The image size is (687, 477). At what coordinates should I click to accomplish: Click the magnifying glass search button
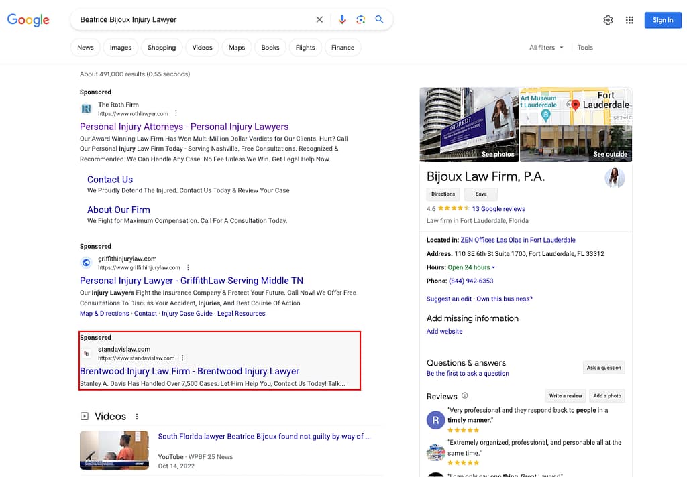point(380,19)
